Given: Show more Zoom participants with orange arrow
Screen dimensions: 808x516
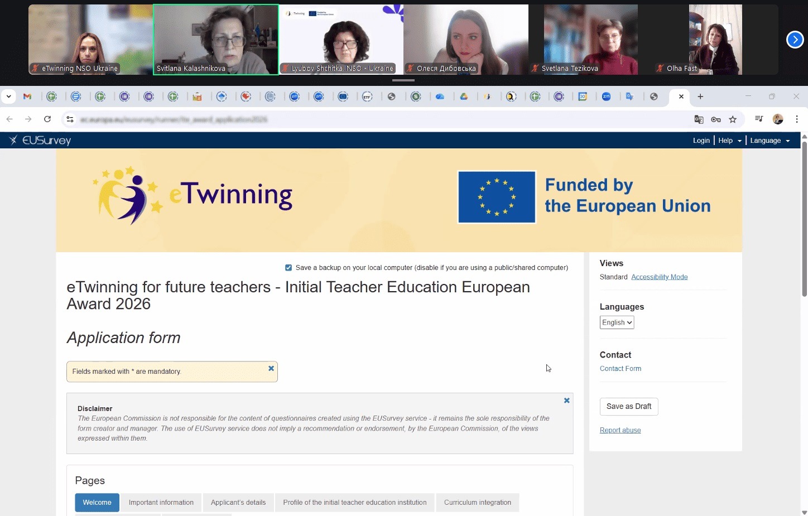Looking at the screenshot, I should click(x=795, y=39).
